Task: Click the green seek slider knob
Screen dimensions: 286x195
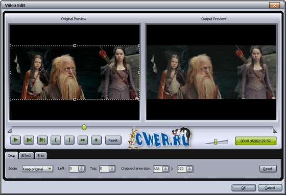Action: point(84,127)
